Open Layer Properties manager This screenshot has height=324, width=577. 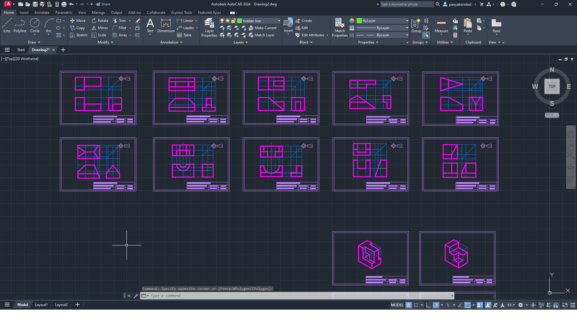[209, 27]
